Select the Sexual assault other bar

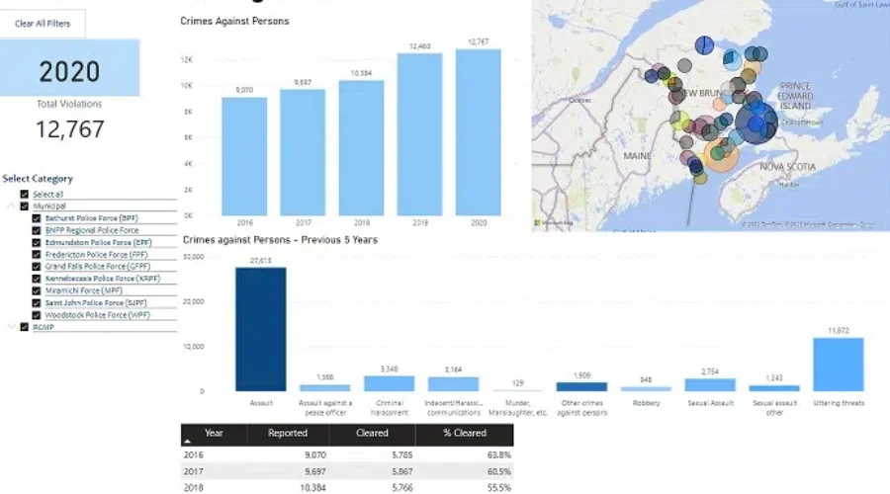point(774,388)
